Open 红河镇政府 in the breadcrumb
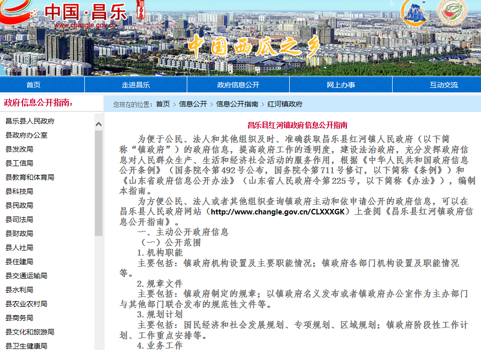This screenshot has width=481, height=350. (285, 104)
